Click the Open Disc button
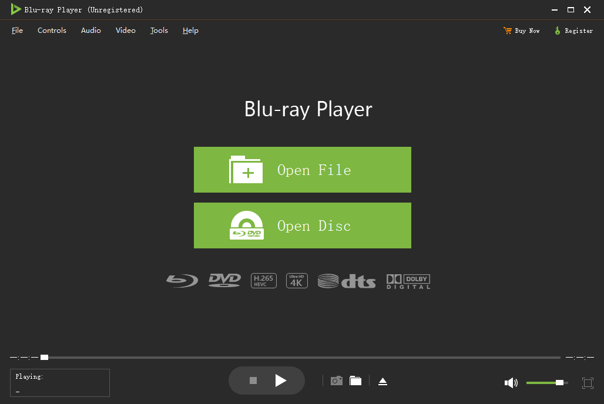This screenshot has width=604, height=404. [303, 225]
